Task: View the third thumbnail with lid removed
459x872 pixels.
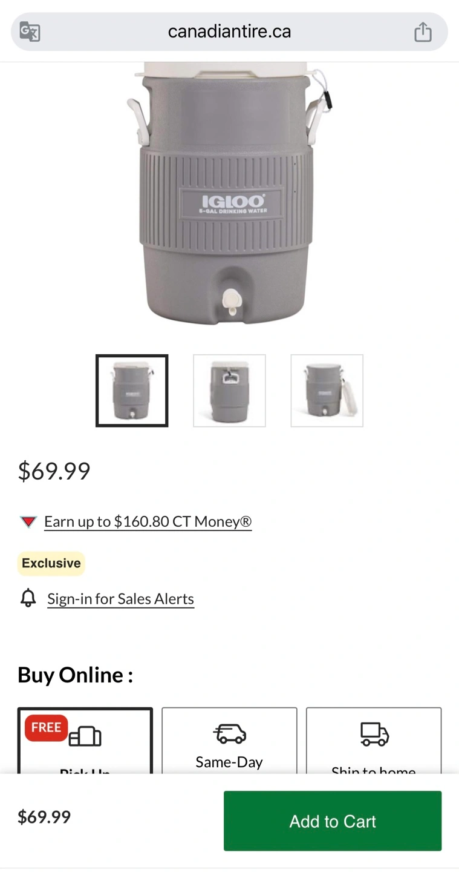Action: (x=327, y=391)
